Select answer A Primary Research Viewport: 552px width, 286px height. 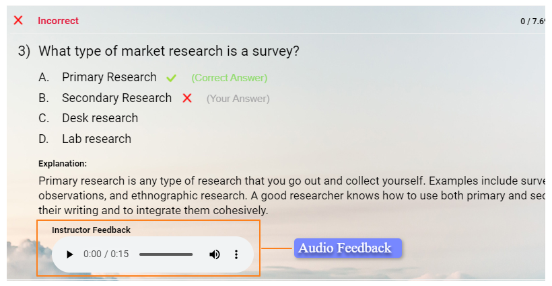point(109,77)
